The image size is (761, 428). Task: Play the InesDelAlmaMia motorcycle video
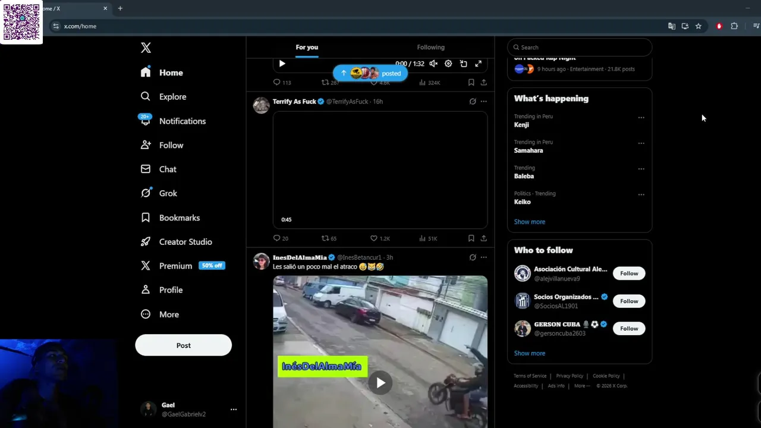pos(380,383)
